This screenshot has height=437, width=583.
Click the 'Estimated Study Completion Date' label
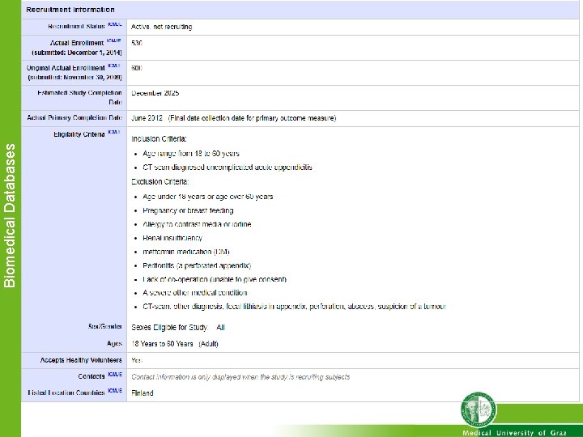(79, 97)
